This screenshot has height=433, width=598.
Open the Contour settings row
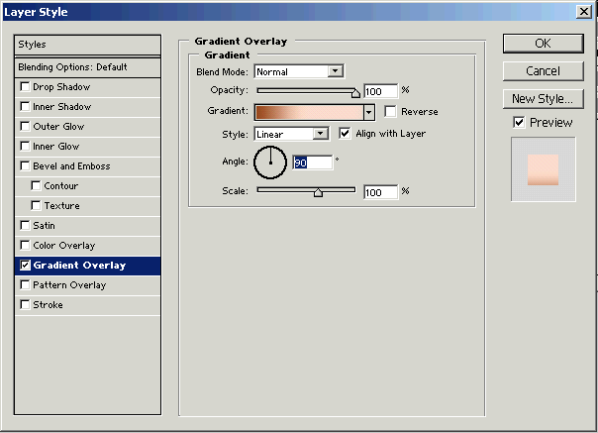click(87, 186)
